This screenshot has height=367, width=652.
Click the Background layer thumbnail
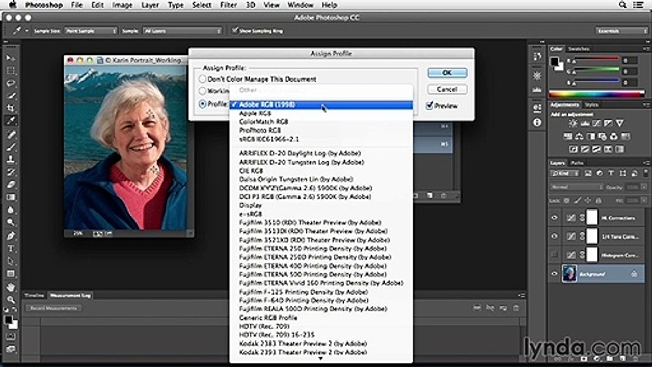(x=569, y=274)
